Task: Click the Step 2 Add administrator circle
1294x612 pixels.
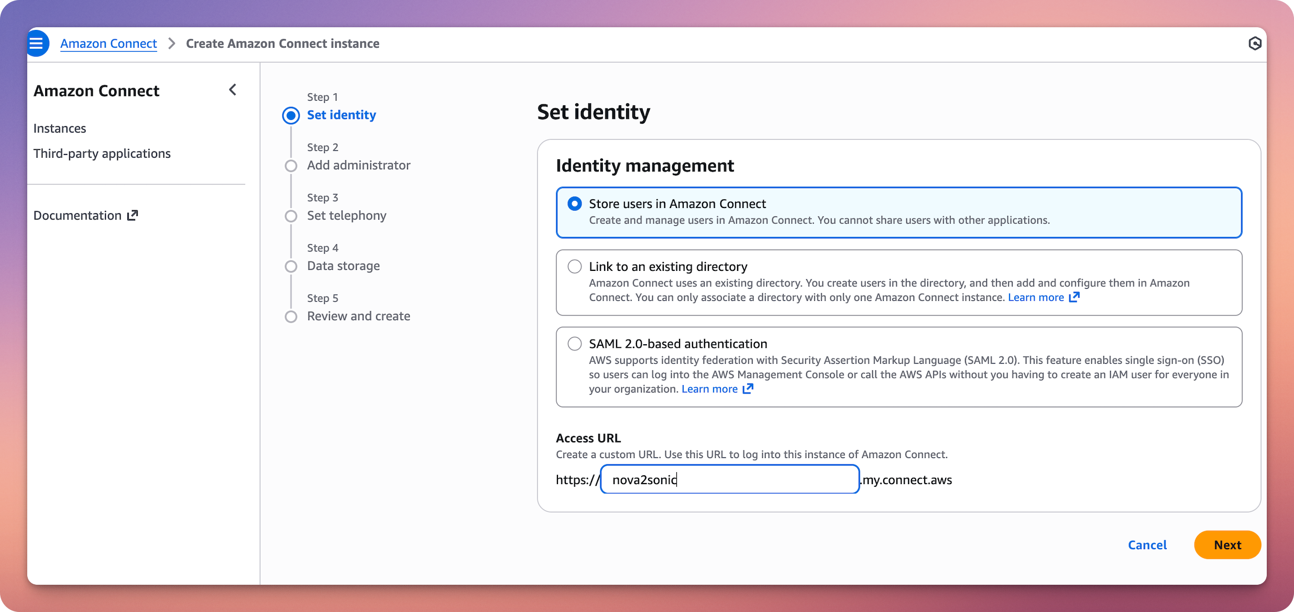Action: click(291, 166)
